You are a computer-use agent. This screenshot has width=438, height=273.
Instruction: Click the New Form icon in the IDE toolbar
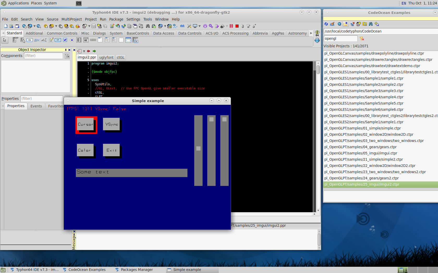pyautogui.click(x=17, y=26)
